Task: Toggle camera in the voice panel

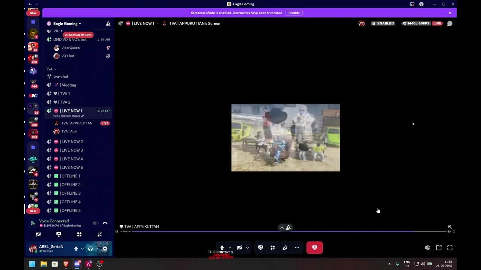Action: [38, 234]
